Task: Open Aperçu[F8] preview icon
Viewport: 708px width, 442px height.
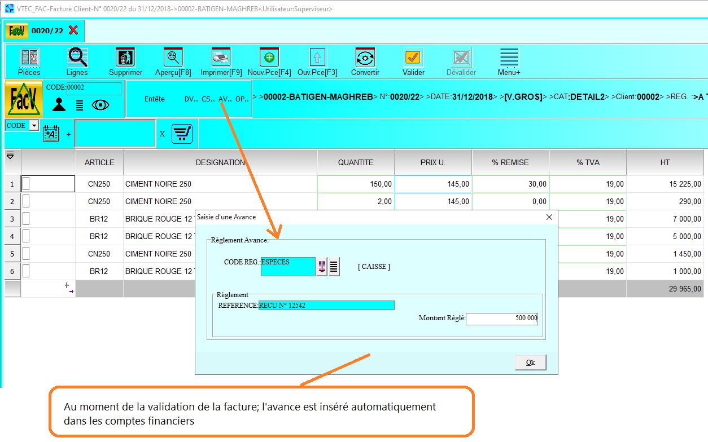Action: (x=173, y=58)
